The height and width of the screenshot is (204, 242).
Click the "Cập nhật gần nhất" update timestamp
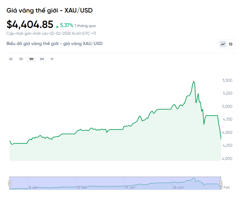51,33
